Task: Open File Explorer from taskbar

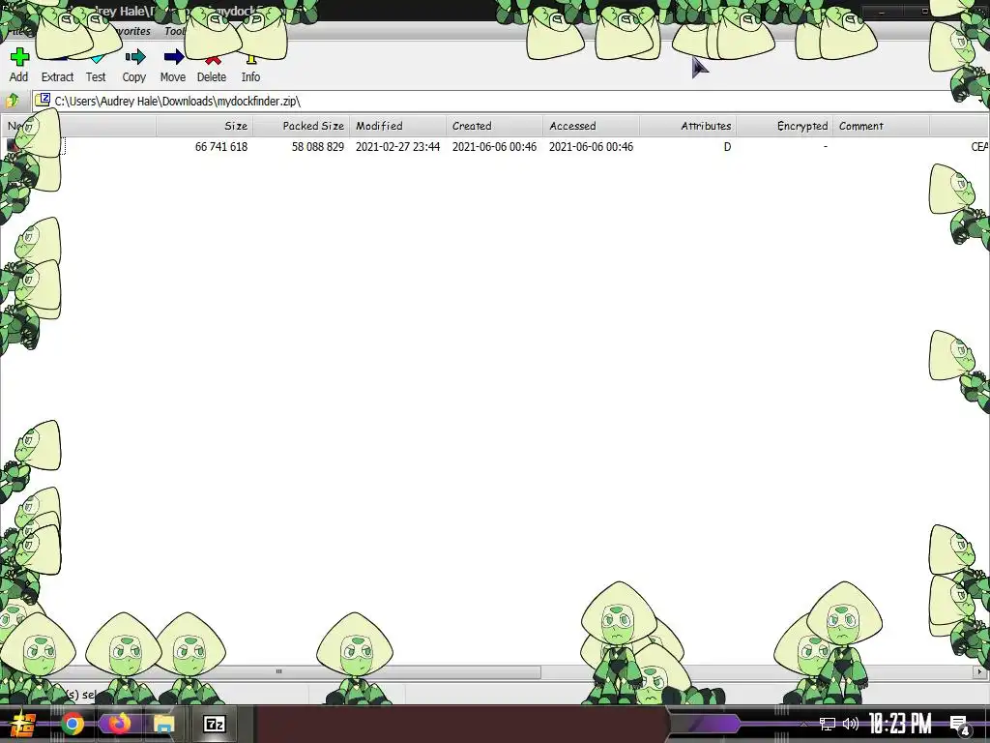Action: tap(163, 724)
